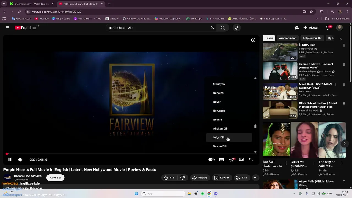
Task: Start voice search with microphone icon
Action: (x=237, y=28)
